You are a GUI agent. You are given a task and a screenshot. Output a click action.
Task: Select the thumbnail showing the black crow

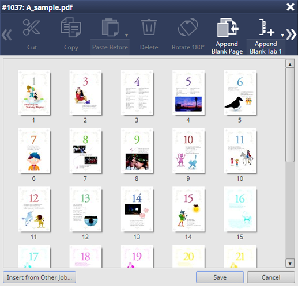click(x=240, y=93)
